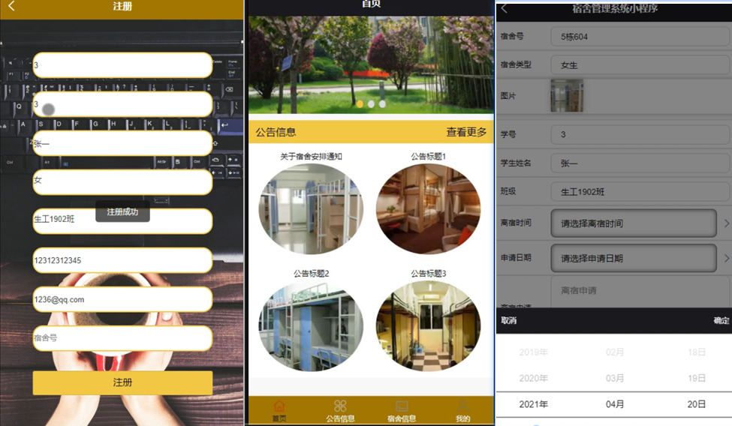This screenshot has width=732, height=426.
Task: Pick 04月 in the month column
Action: (x=614, y=404)
